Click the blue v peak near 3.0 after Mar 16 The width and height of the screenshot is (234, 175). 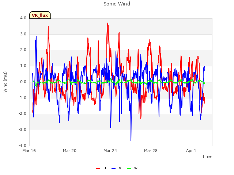pos(36,36)
